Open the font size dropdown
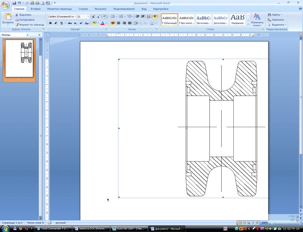 [88, 17]
